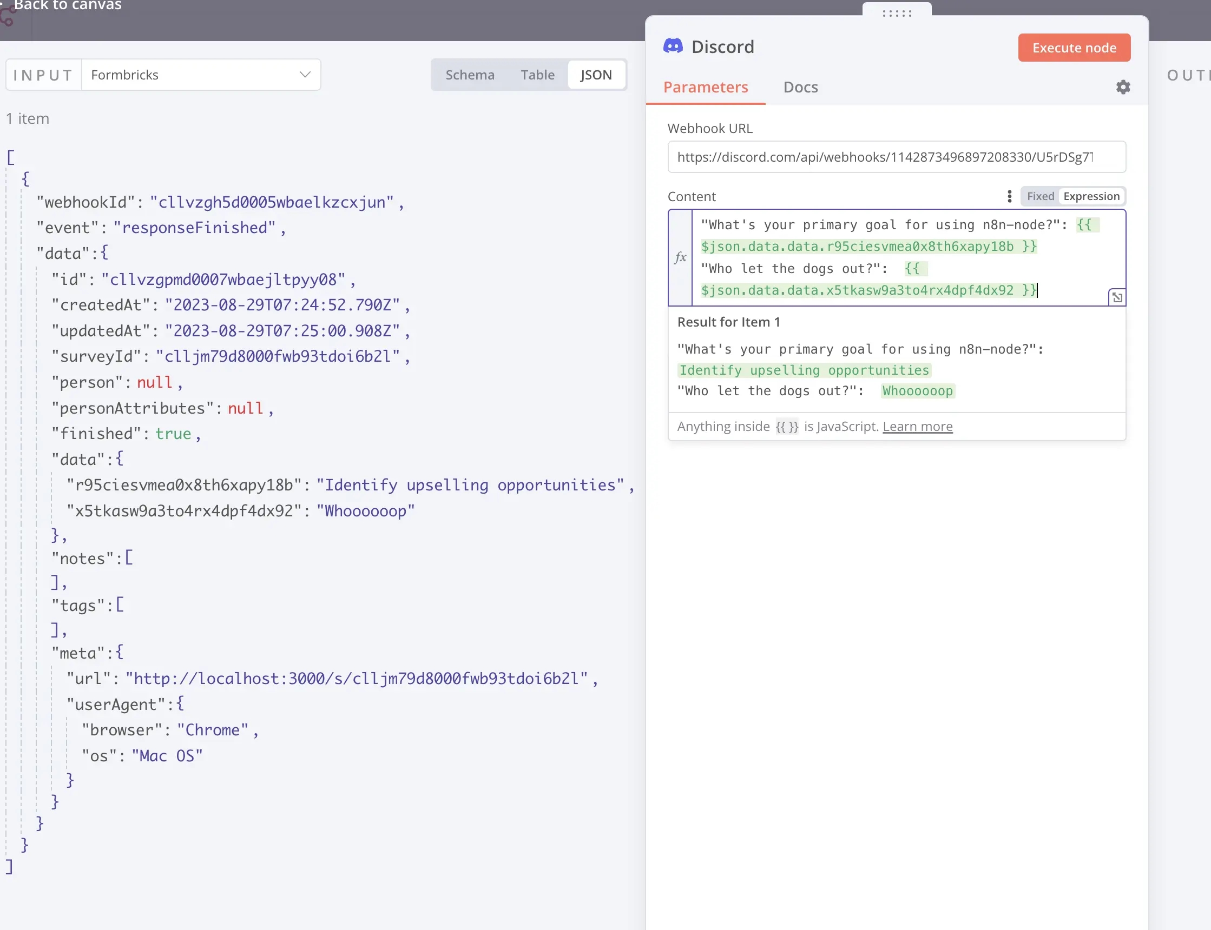The image size is (1211, 930).
Task: Click the "r95ciesvmea0x8th6xapy18b" key
Action: [x=185, y=486]
